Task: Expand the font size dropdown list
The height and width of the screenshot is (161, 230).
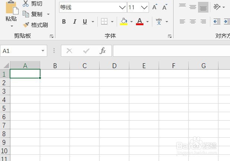Action: 144,7
